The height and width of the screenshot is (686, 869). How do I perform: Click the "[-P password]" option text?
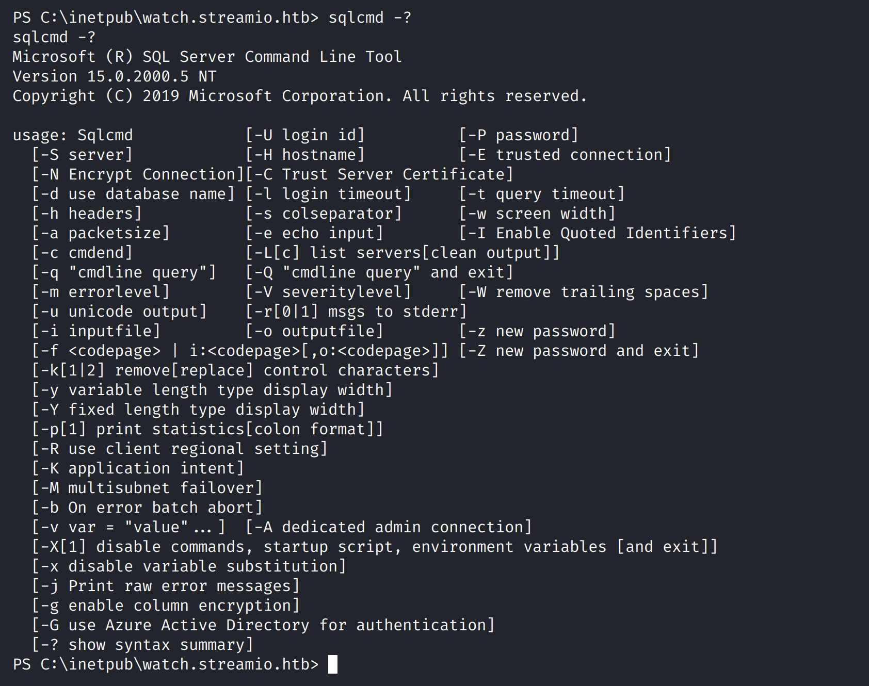pyautogui.click(x=519, y=135)
